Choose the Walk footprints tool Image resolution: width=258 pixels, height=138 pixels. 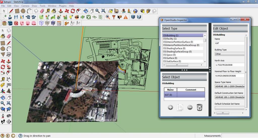(3, 122)
